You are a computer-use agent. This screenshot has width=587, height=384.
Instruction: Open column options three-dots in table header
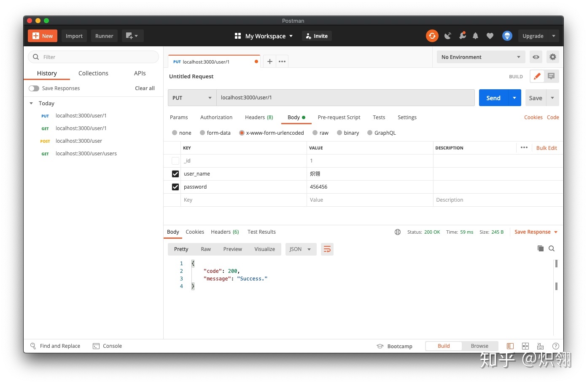524,147
